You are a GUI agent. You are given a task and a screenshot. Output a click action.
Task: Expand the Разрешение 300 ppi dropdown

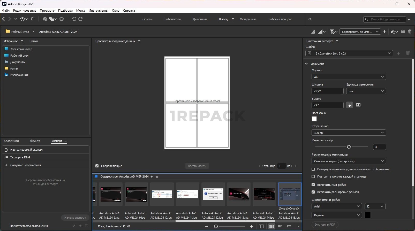point(349,133)
